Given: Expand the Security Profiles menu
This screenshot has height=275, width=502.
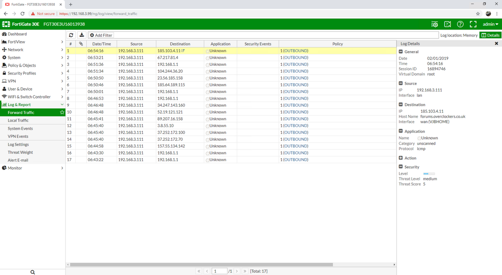Looking at the screenshot, I should 33,73.
